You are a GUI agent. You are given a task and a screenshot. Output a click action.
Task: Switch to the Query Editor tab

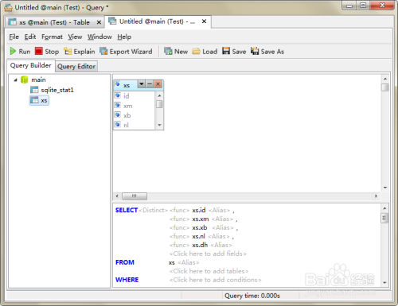tap(76, 66)
